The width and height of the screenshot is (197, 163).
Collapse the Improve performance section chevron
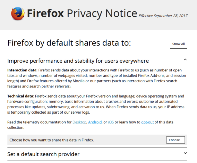click(x=185, y=60)
